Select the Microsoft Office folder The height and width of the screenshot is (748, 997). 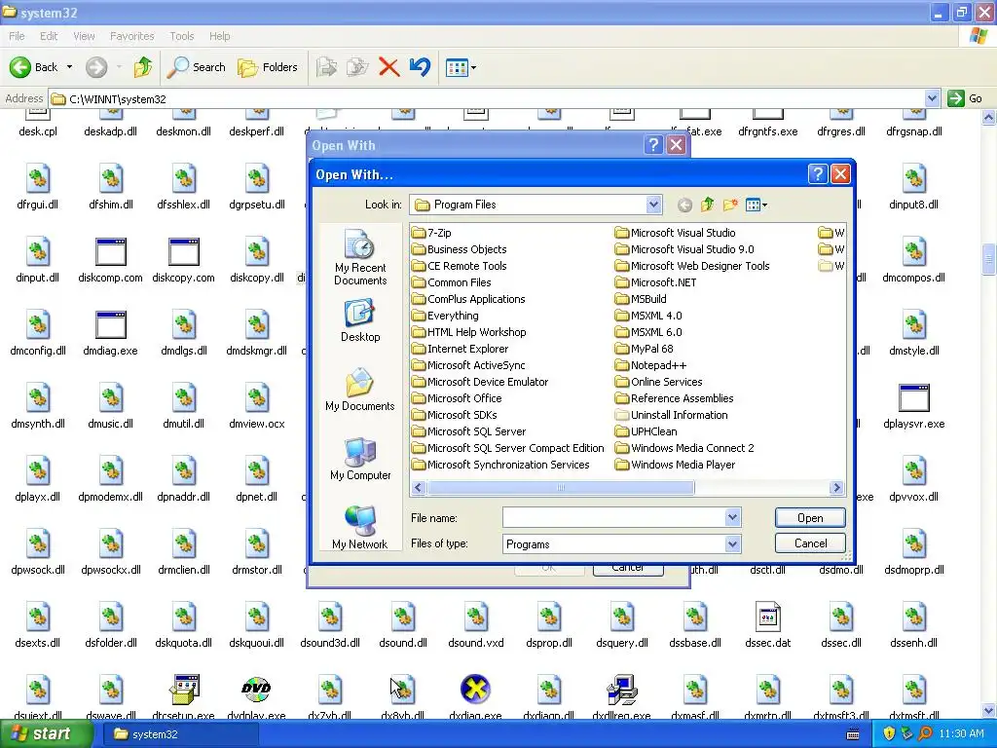click(x=457, y=398)
